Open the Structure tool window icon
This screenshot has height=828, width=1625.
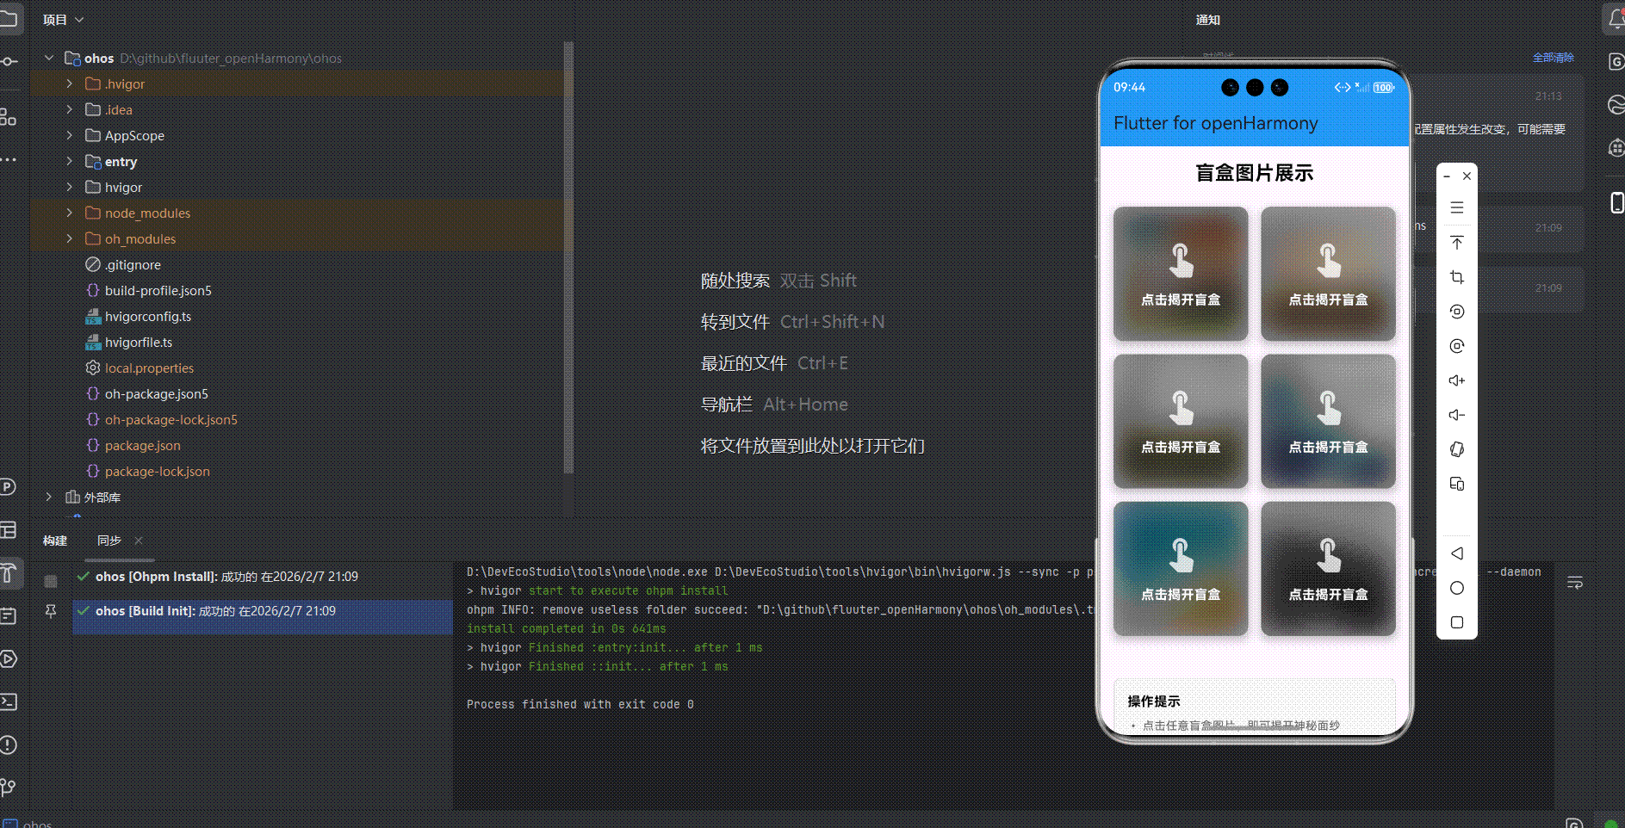pyautogui.click(x=8, y=117)
